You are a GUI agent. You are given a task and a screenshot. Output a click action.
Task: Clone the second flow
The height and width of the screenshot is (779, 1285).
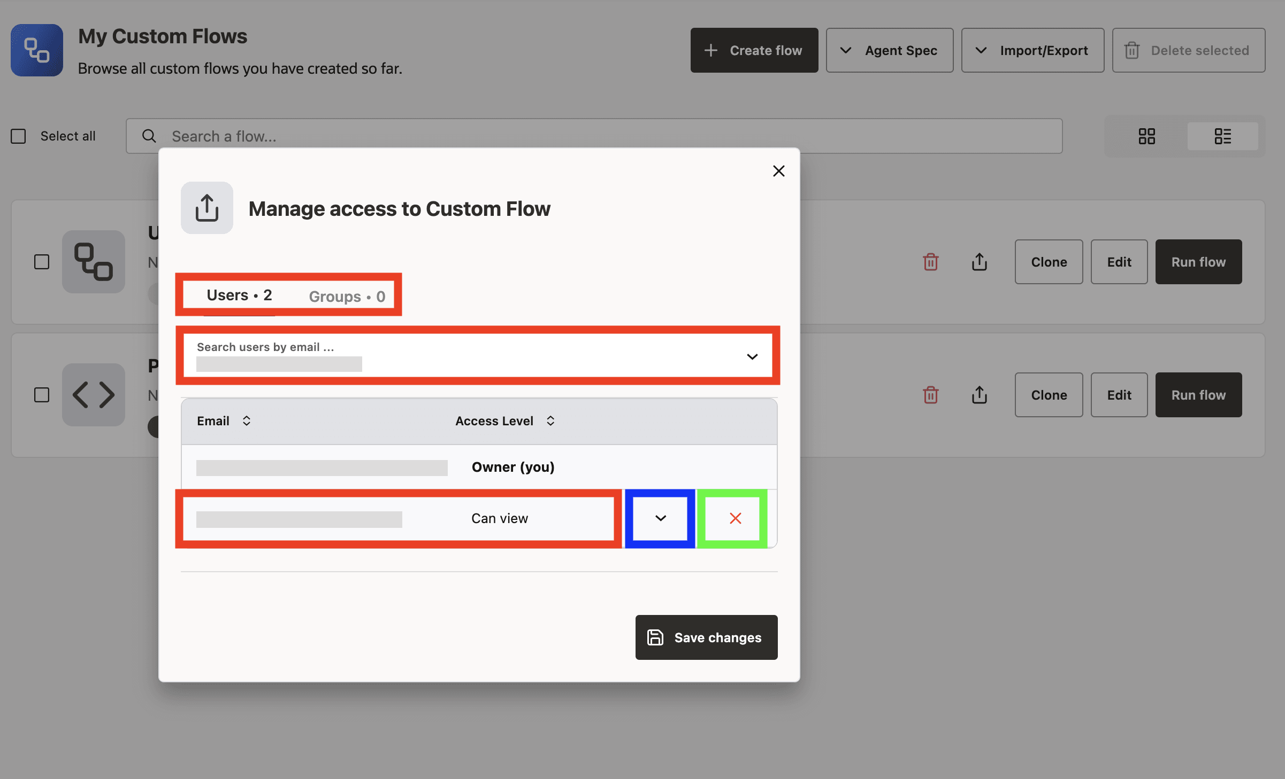1049,395
